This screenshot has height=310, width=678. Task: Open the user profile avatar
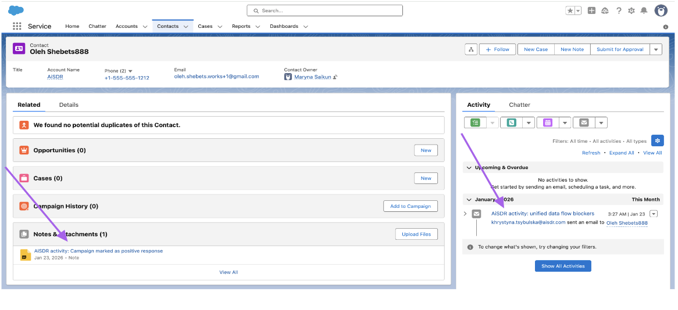click(661, 11)
